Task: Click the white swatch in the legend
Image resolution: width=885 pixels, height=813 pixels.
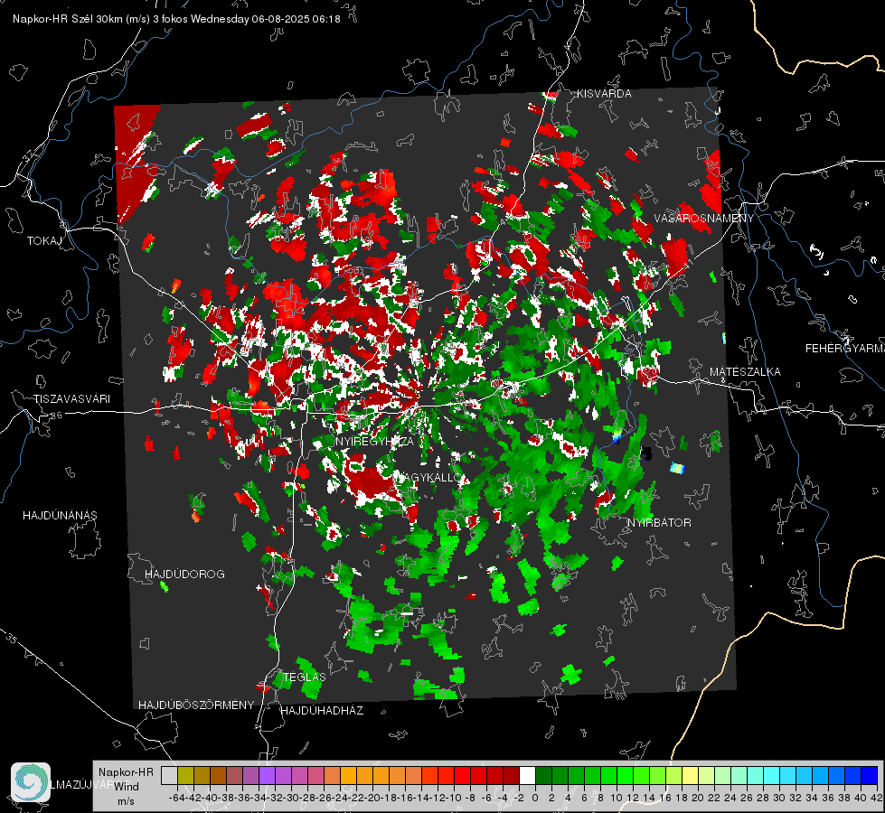Action: (527, 775)
